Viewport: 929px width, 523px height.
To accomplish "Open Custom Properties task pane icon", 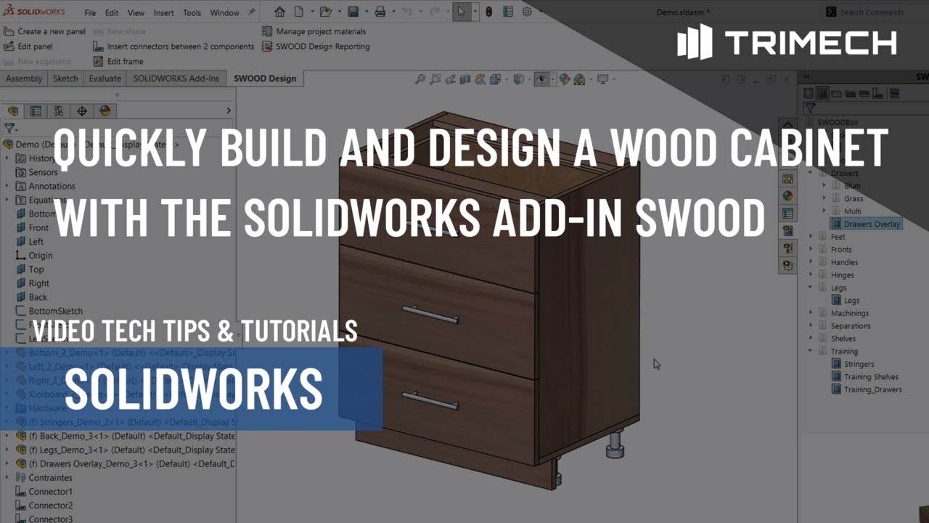I will click(x=787, y=214).
